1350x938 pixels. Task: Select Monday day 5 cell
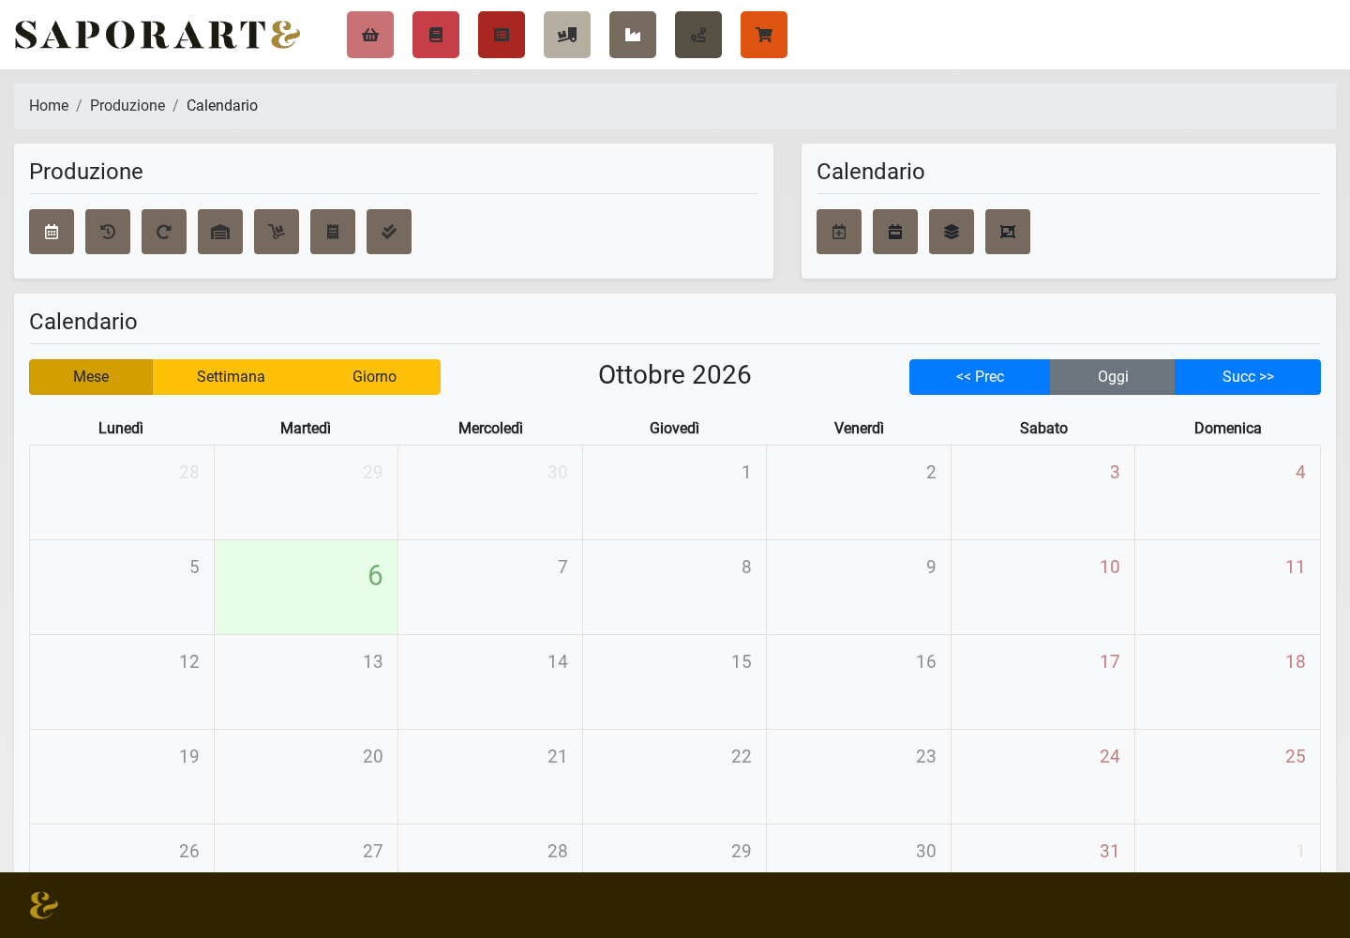click(x=122, y=587)
